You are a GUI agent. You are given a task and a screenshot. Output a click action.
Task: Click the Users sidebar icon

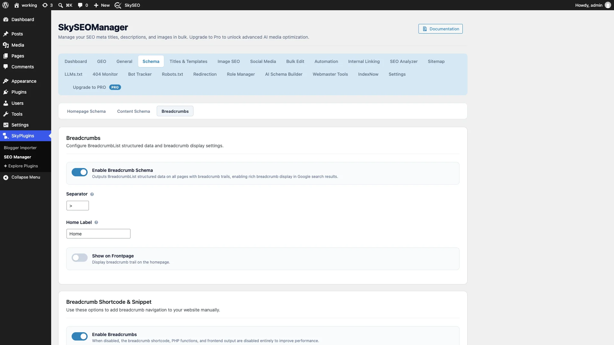point(6,103)
